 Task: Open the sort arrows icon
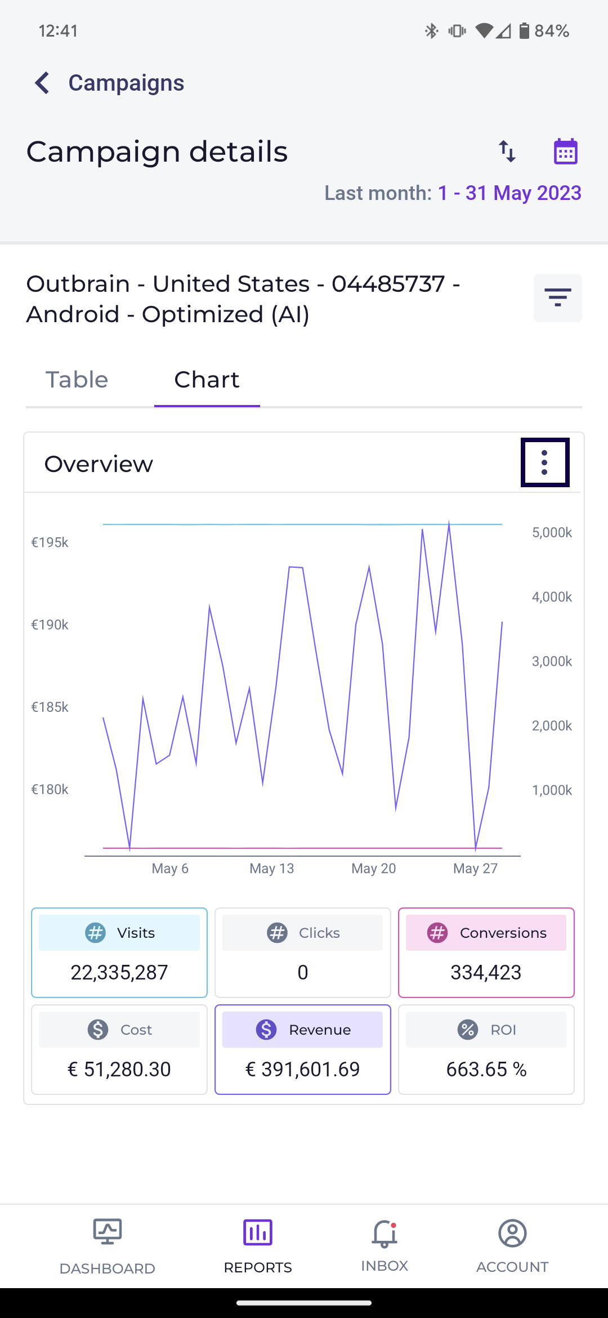click(507, 152)
